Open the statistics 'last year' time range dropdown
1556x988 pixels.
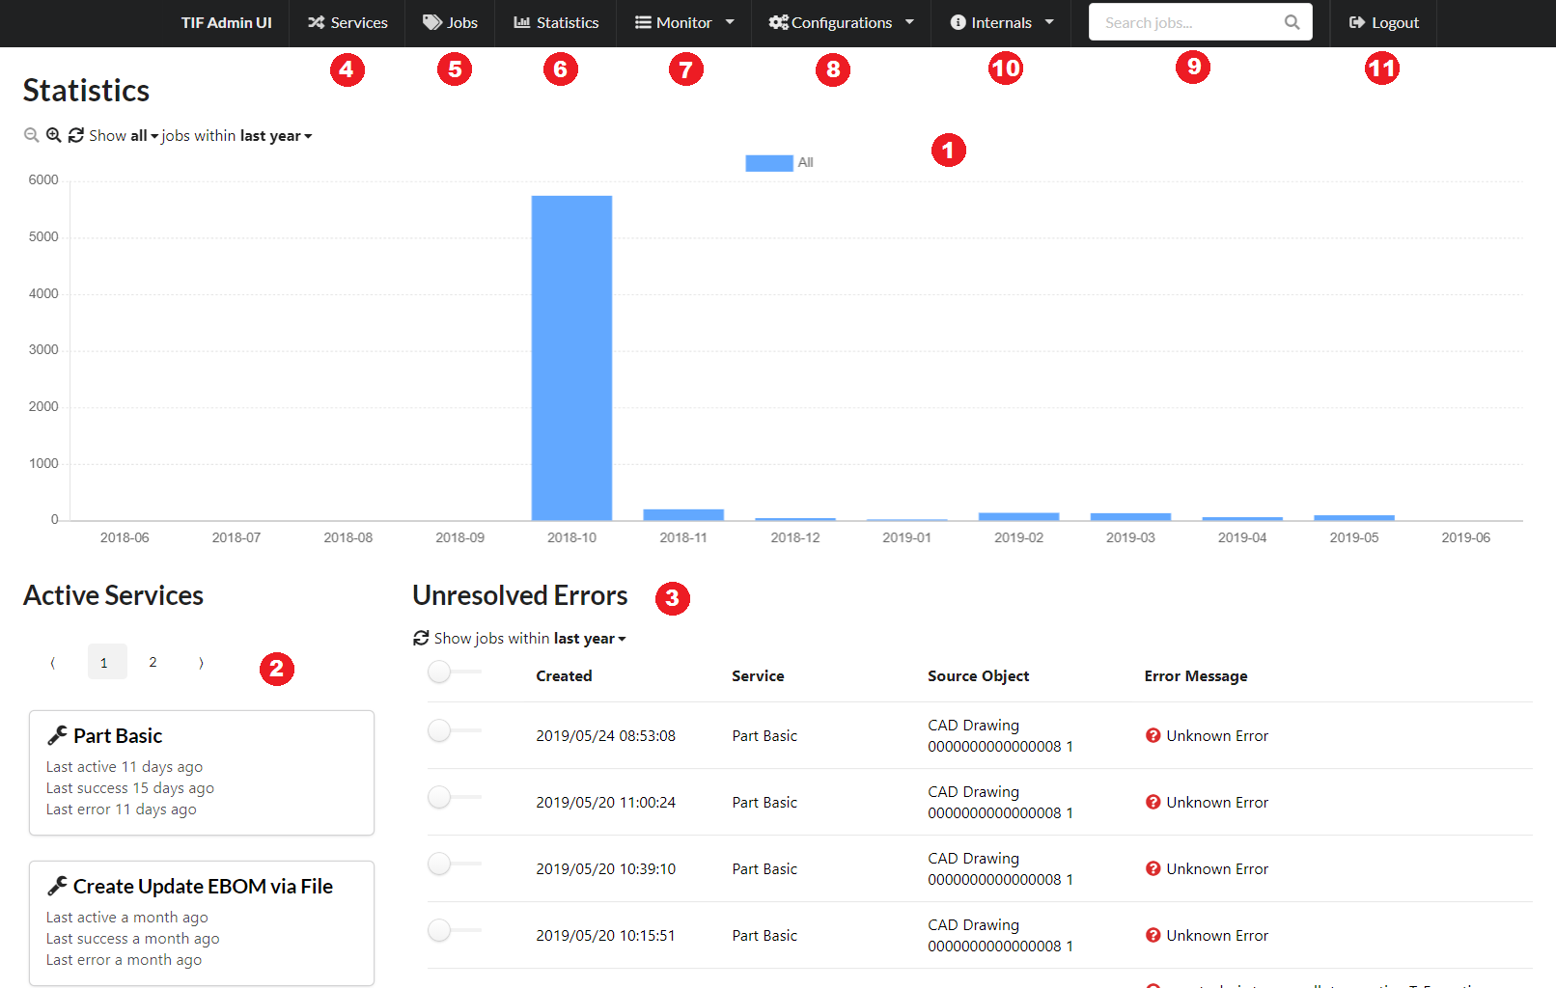click(x=276, y=136)
